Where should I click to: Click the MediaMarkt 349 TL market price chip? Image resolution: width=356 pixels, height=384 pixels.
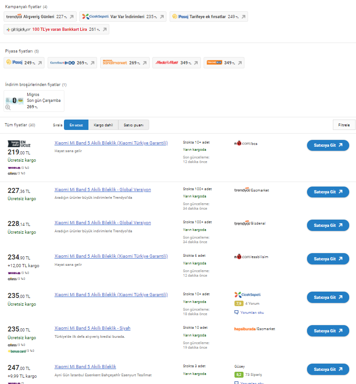[x=176, y=62]
